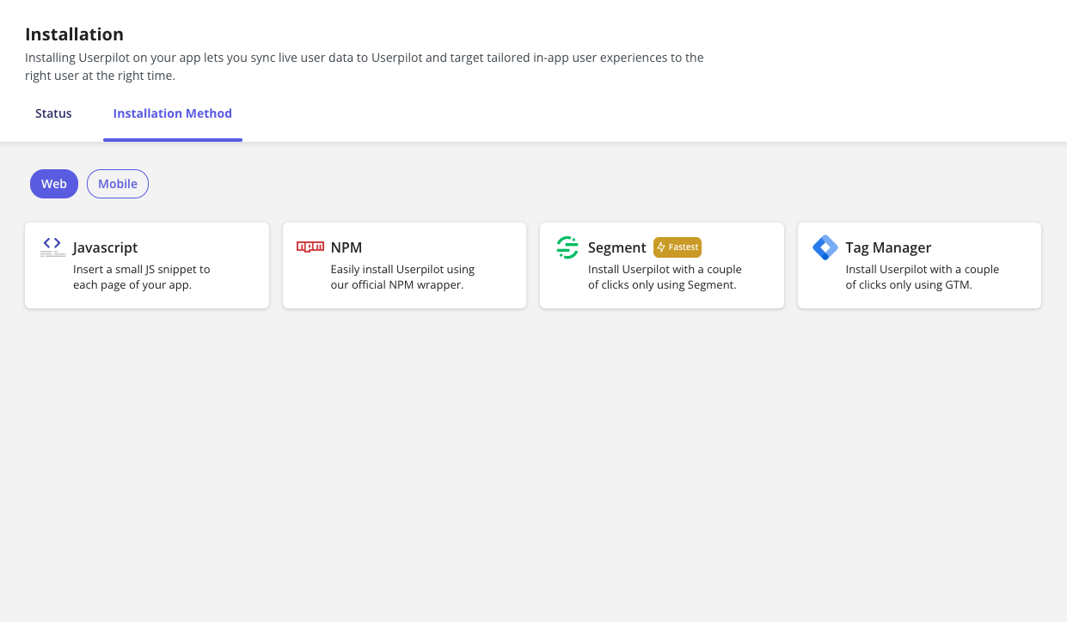Screen dimensions: 1067x622
Task: Click the 'Insert a small JS snippet' description
Action: (142, 277)
